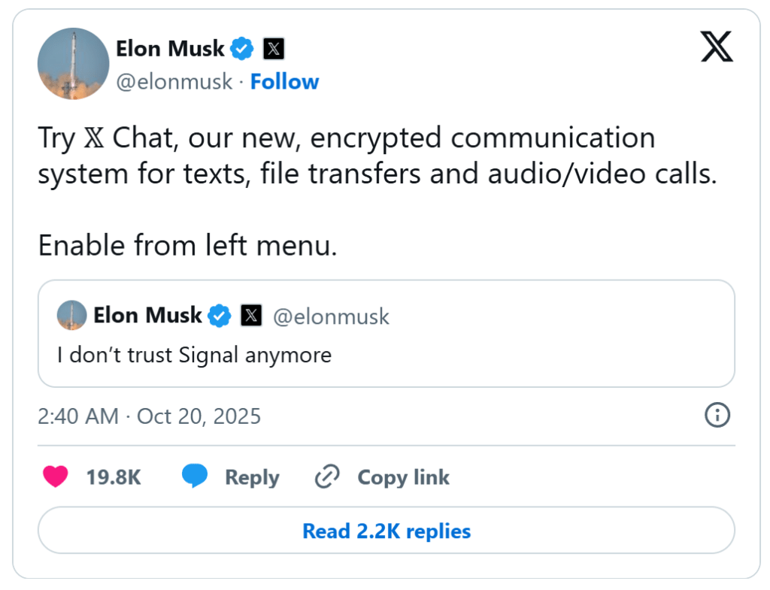Click the @elonmusk handle under the author name

pyautogui.click(x=174, y=81)
